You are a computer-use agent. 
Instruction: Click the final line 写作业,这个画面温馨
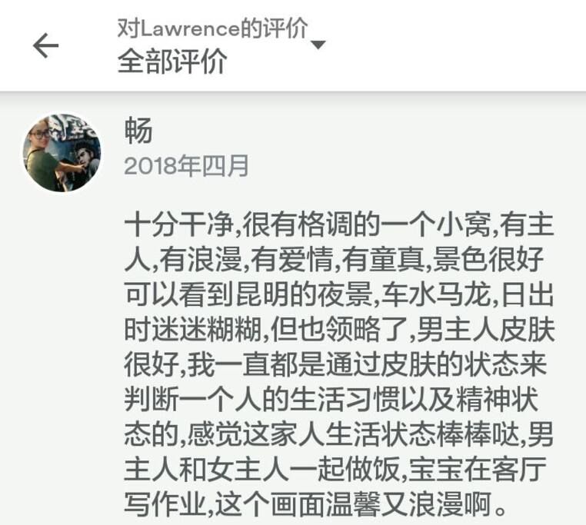(x=316, y=504)
